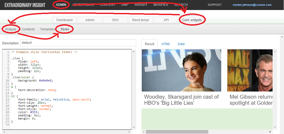The image size is (284, 134).
Task: Open the SSO tab
Action: (116, 20)
